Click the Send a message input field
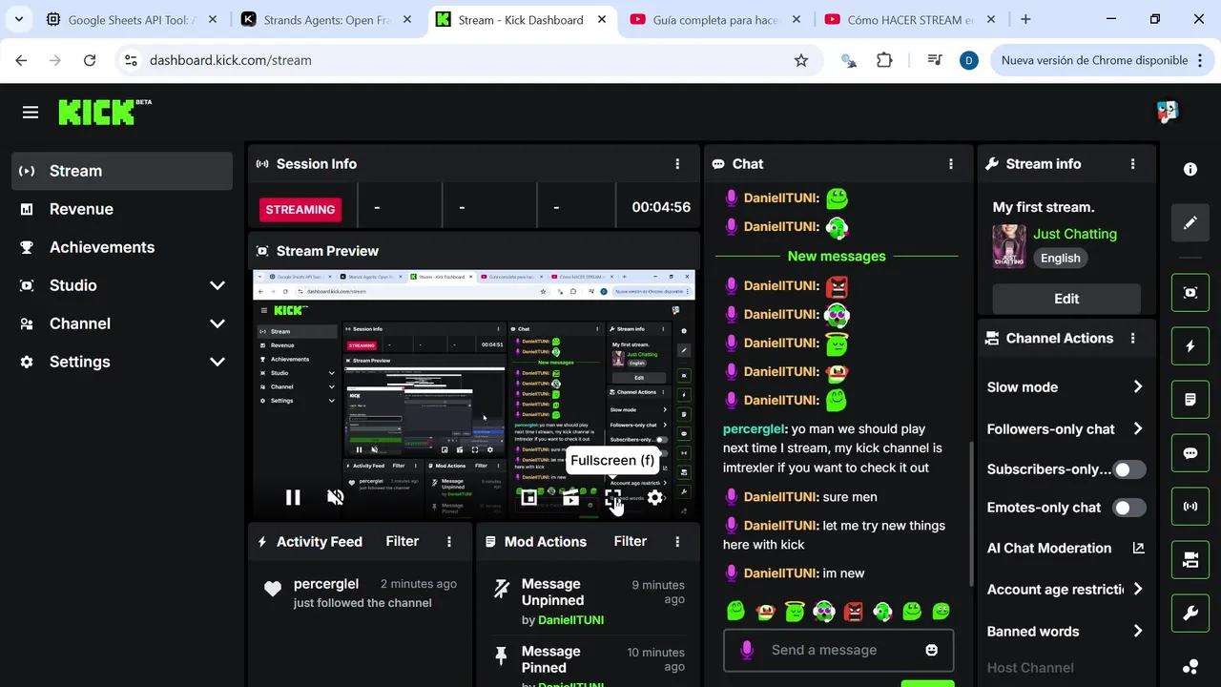Image resolution: width=1221 pixels, height=687 pixels. [838, 650]
